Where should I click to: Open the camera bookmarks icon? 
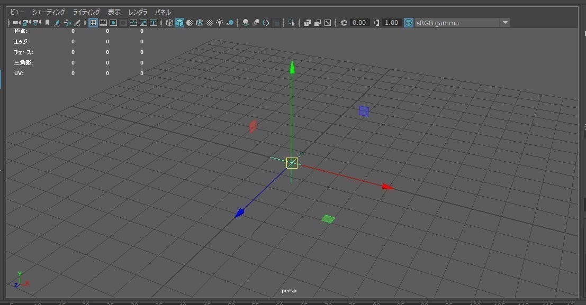[47, 22]
